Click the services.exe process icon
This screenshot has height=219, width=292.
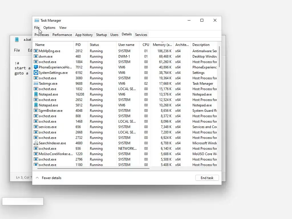[36, 127]
